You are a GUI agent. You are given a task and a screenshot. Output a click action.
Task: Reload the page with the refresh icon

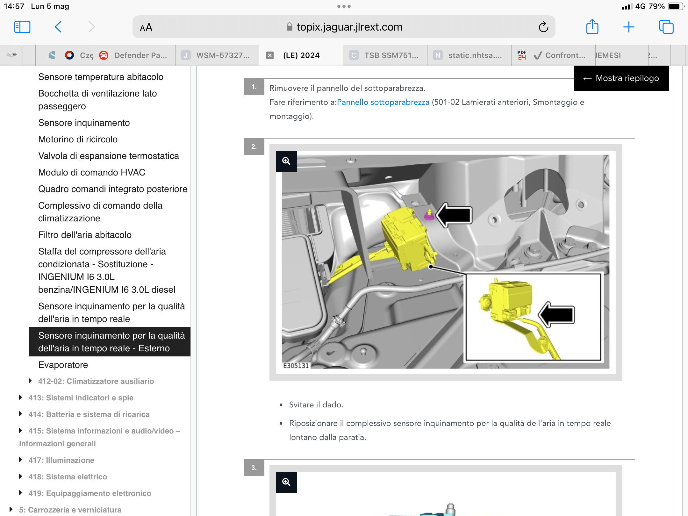click(543, 27)
